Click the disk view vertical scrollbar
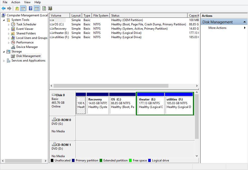The image size is (248, 170). point(197,116)
